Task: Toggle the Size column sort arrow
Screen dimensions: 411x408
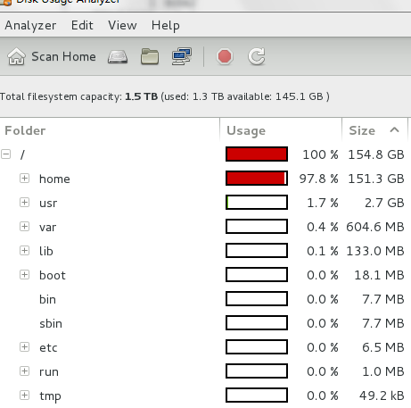Action: 394,129
